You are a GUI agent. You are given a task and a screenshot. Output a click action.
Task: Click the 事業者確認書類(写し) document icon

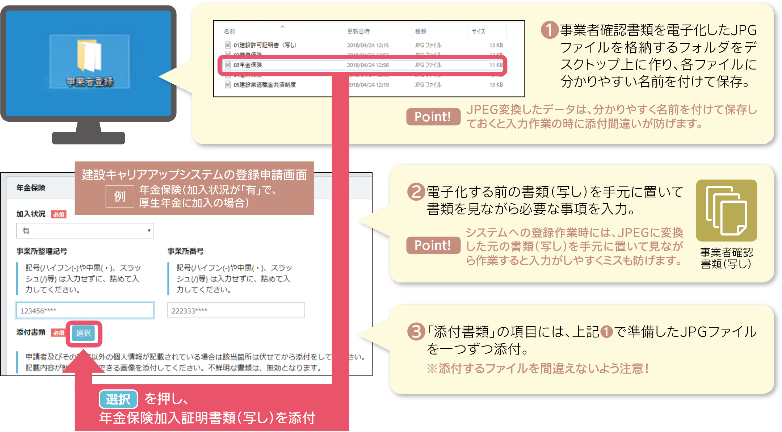coord(726,210)
